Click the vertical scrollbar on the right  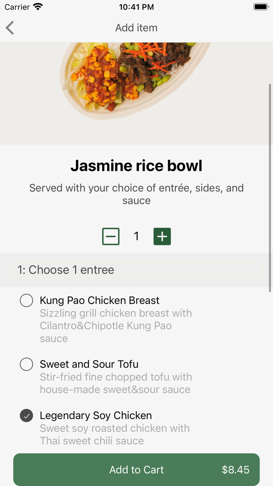[270, 188]
